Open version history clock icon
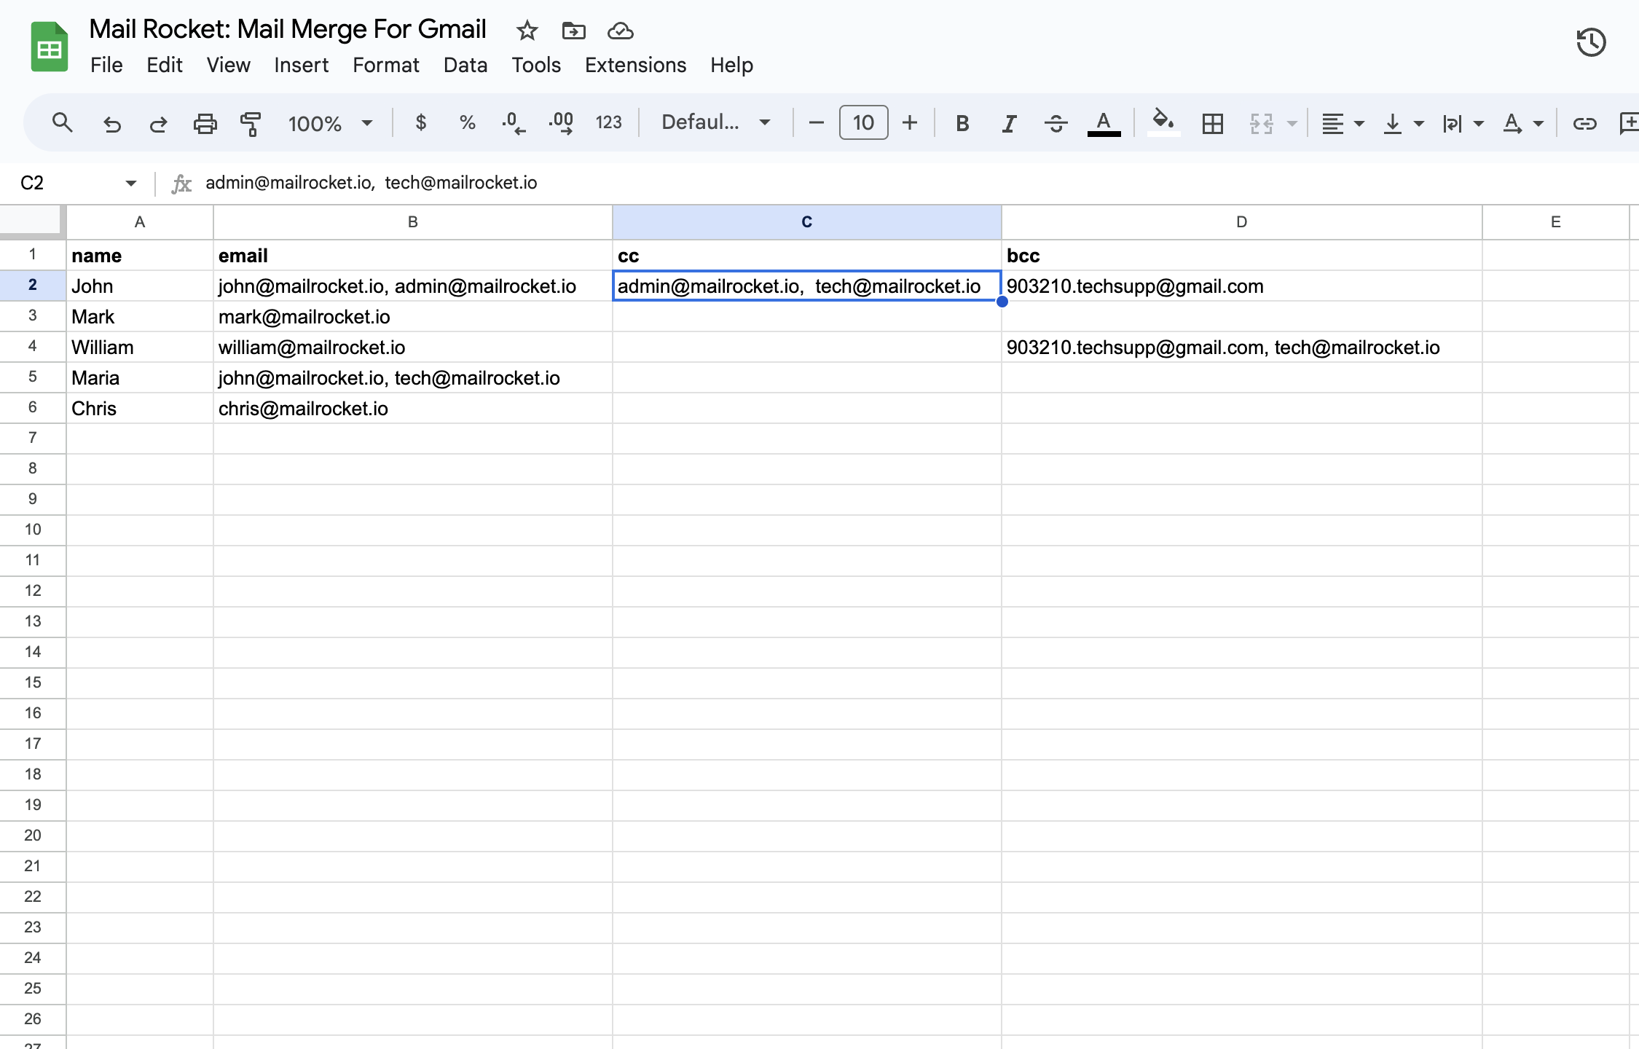Screen dimensions: 1639x1049 1591,42
